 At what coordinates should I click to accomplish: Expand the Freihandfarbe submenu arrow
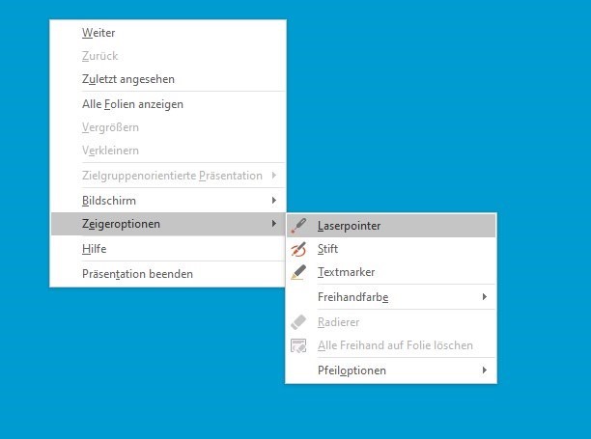484,297
